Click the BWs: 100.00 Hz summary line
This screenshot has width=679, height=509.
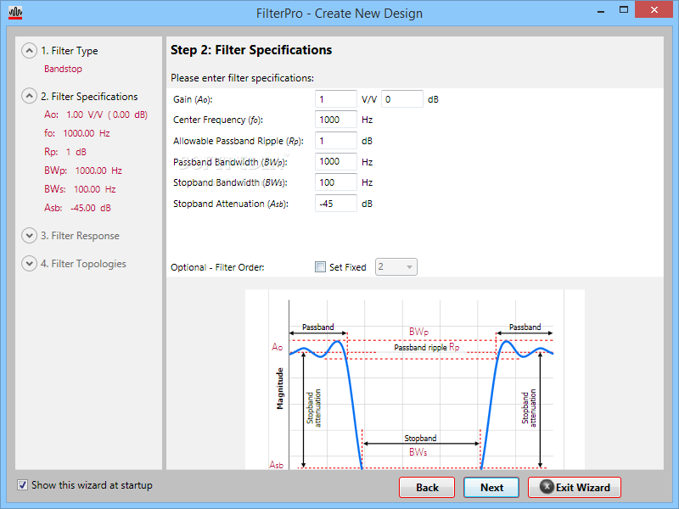pyautogui.click(x=80, y=188)
